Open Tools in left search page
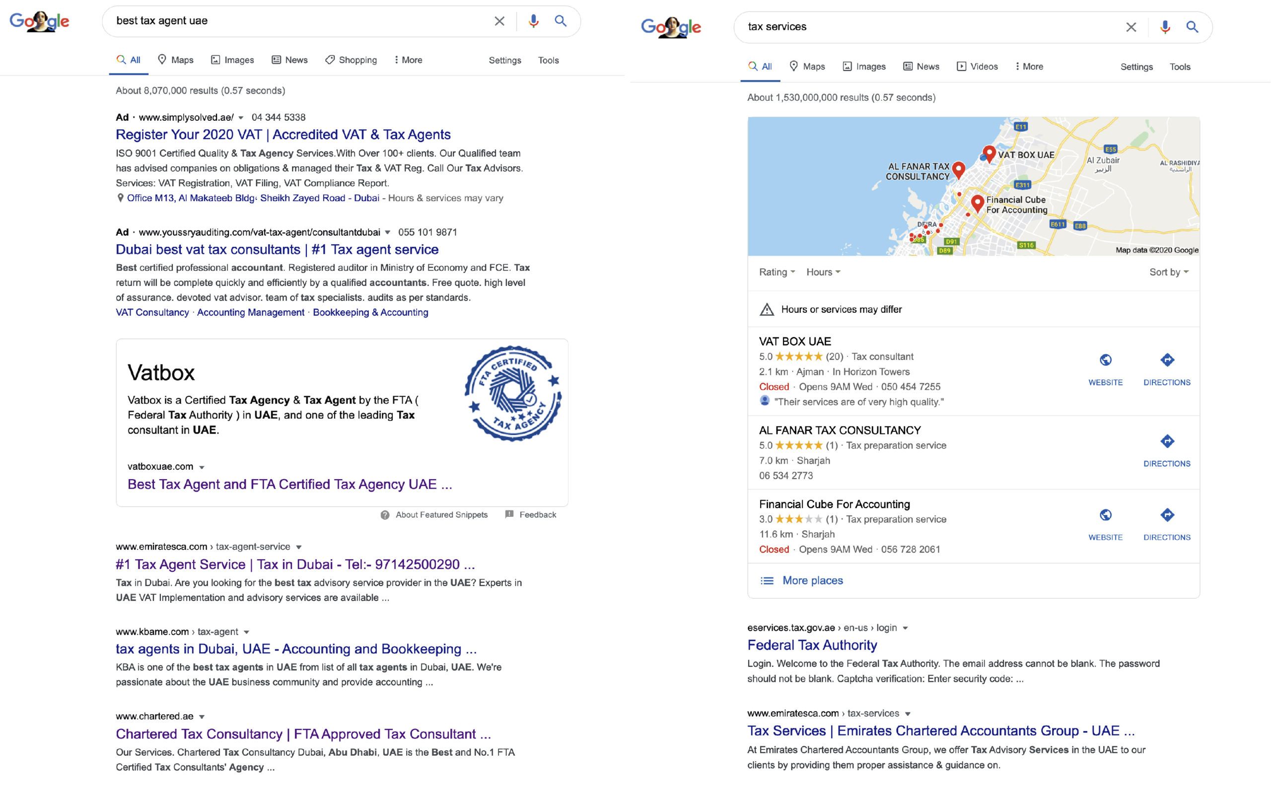Screen dimensions: 1271x789 (548, 60)
